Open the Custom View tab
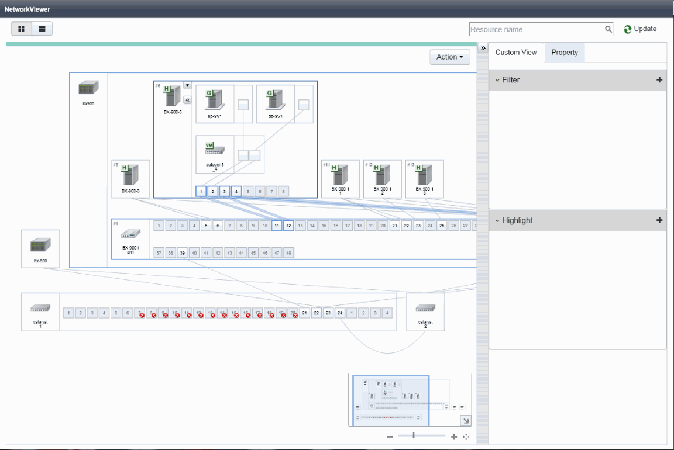The image size is (674, 450). tap(516, 53)
